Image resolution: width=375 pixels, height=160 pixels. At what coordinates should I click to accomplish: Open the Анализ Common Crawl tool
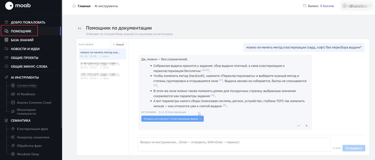click(x=34, y=102)
